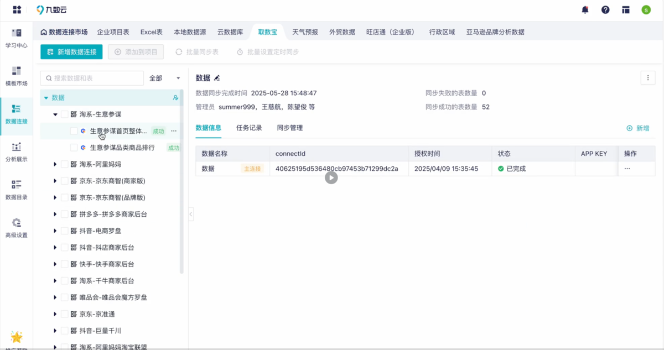Click the permission icon on 数据 tree root

point(175,97)
